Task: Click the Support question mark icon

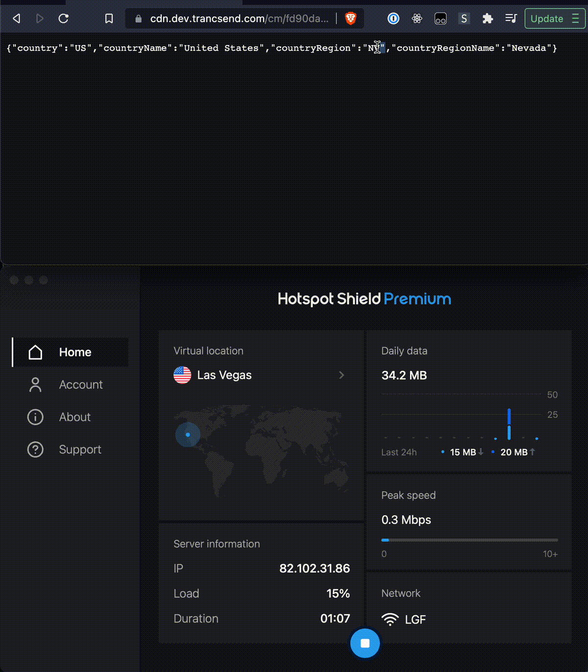Action: coord(35,449)
